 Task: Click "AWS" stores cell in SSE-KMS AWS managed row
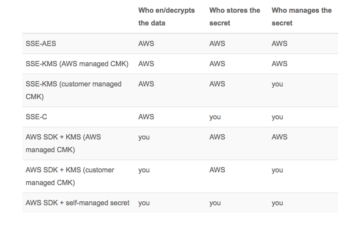(x=217, y=64)
